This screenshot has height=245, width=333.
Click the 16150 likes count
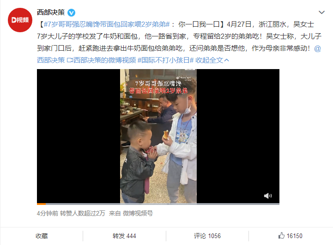click(x=294, y=236)
